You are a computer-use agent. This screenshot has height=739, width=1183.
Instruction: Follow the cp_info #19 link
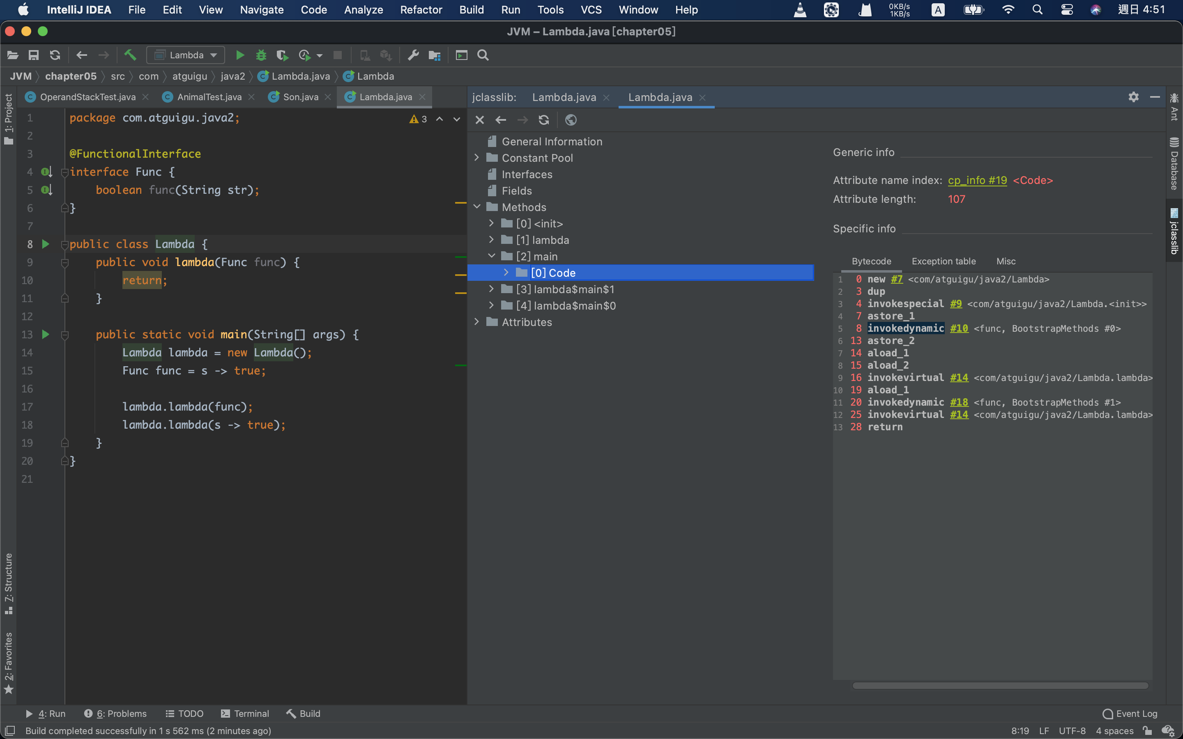[x=977, y=180]
